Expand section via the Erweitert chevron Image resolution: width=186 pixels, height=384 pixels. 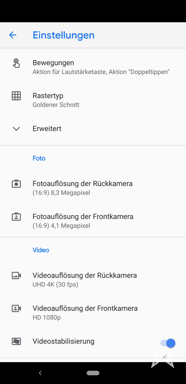(16, 129)
